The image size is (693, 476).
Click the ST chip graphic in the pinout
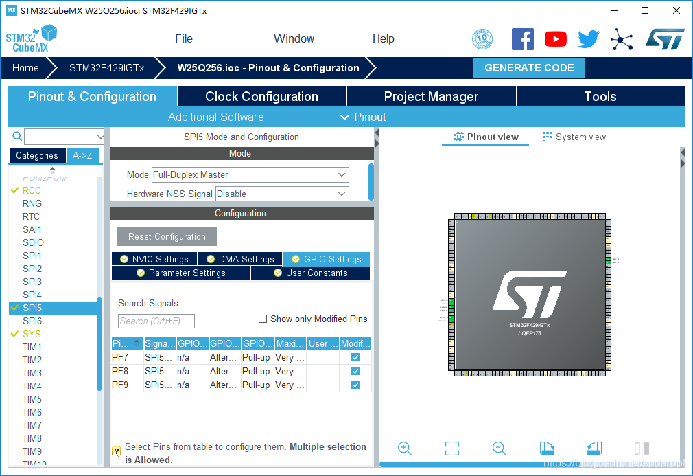point(530,295)
